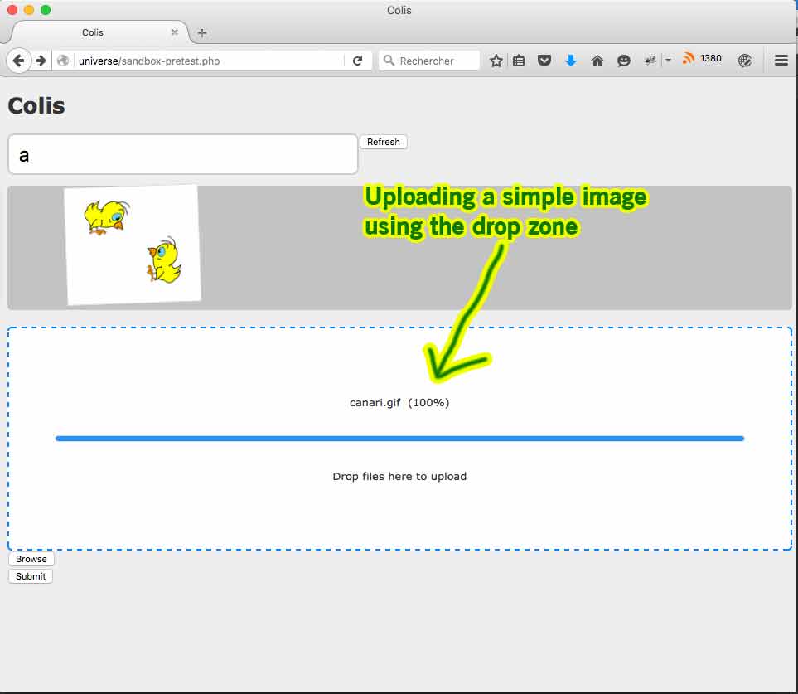Reload the page with the refresh icon
The width and height of the screenshot is (798, 694).
point(357,61)
